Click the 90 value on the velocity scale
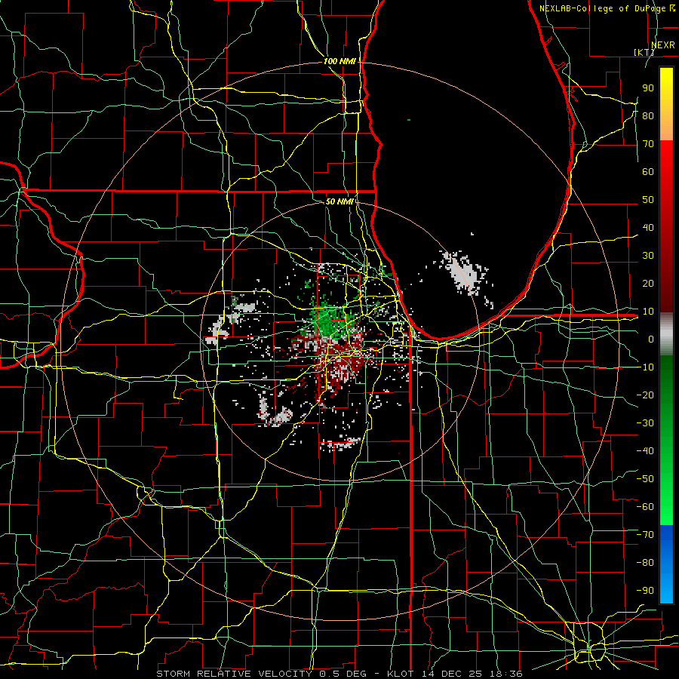The width and height of the screenshot is (679, 679). click(x=648, y=88)
